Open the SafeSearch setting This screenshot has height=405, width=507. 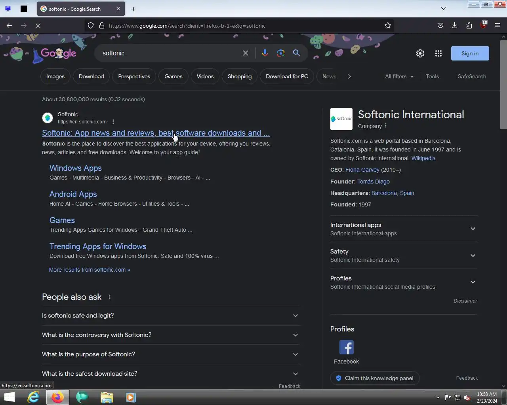pyautogui.click(x=472, y=76)
